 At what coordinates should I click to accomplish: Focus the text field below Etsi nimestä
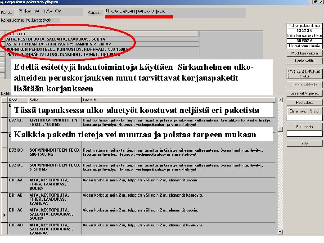coord(304,118)
